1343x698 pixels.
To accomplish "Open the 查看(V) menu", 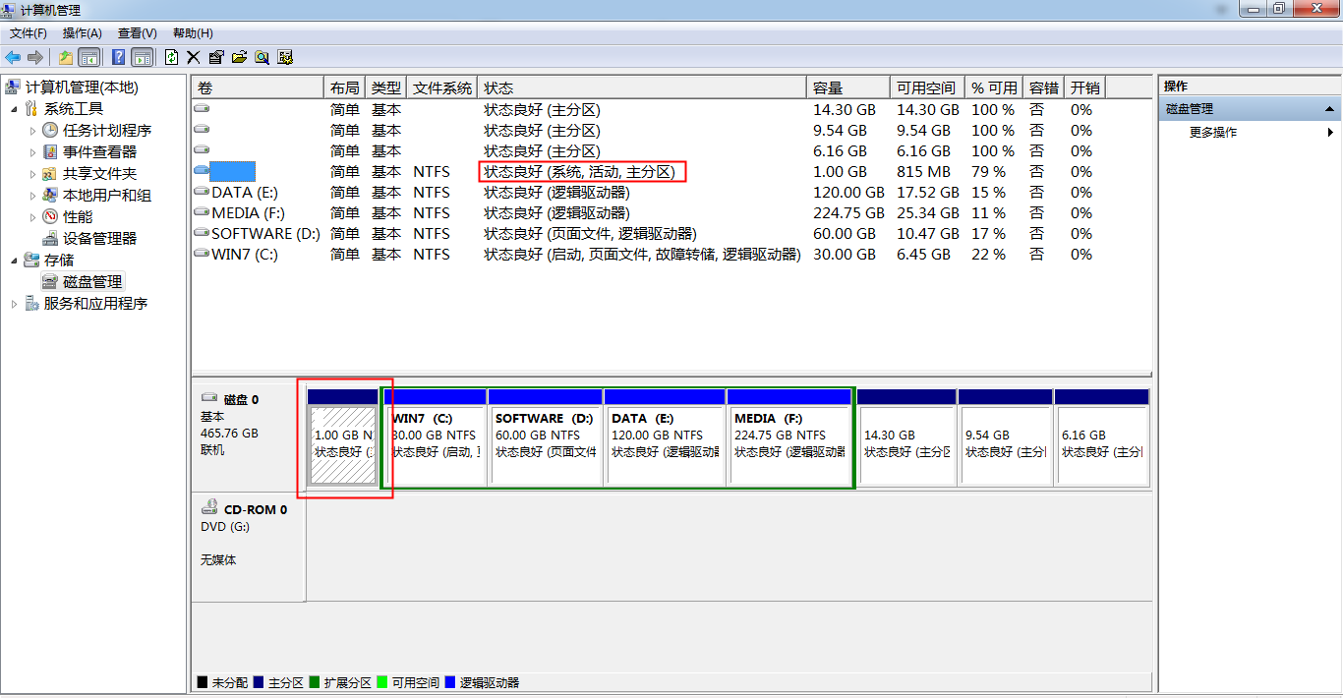I will click(x=137, y=33).
